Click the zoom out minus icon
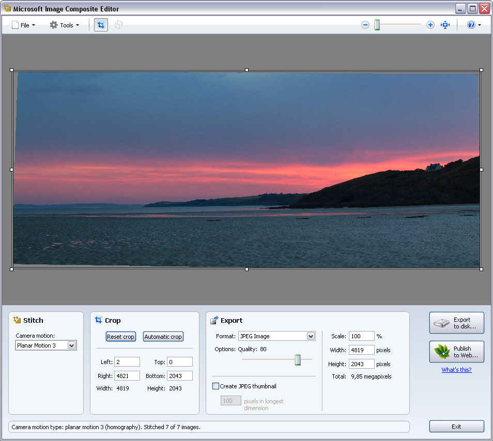Screen dimensions: 493x441 tap(365, 25)
